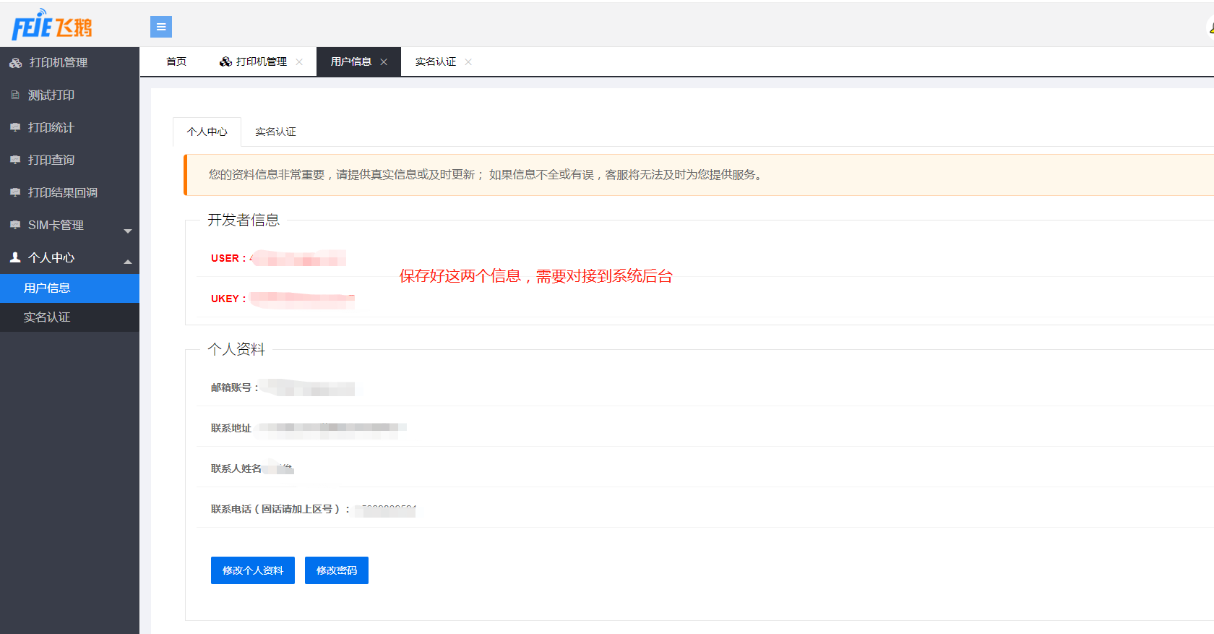Expand the SIM卡管理 menu arrow
The width and height of the screenshot is (1214, 634).
[x=128, y=231]
